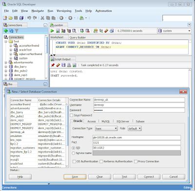The width and height of the screenshot is (195, 191).
Task: Click the Username input field
Action: [x=139, y=105]
